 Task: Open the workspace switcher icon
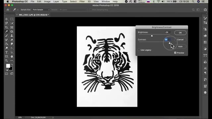(x=198, y=10)
